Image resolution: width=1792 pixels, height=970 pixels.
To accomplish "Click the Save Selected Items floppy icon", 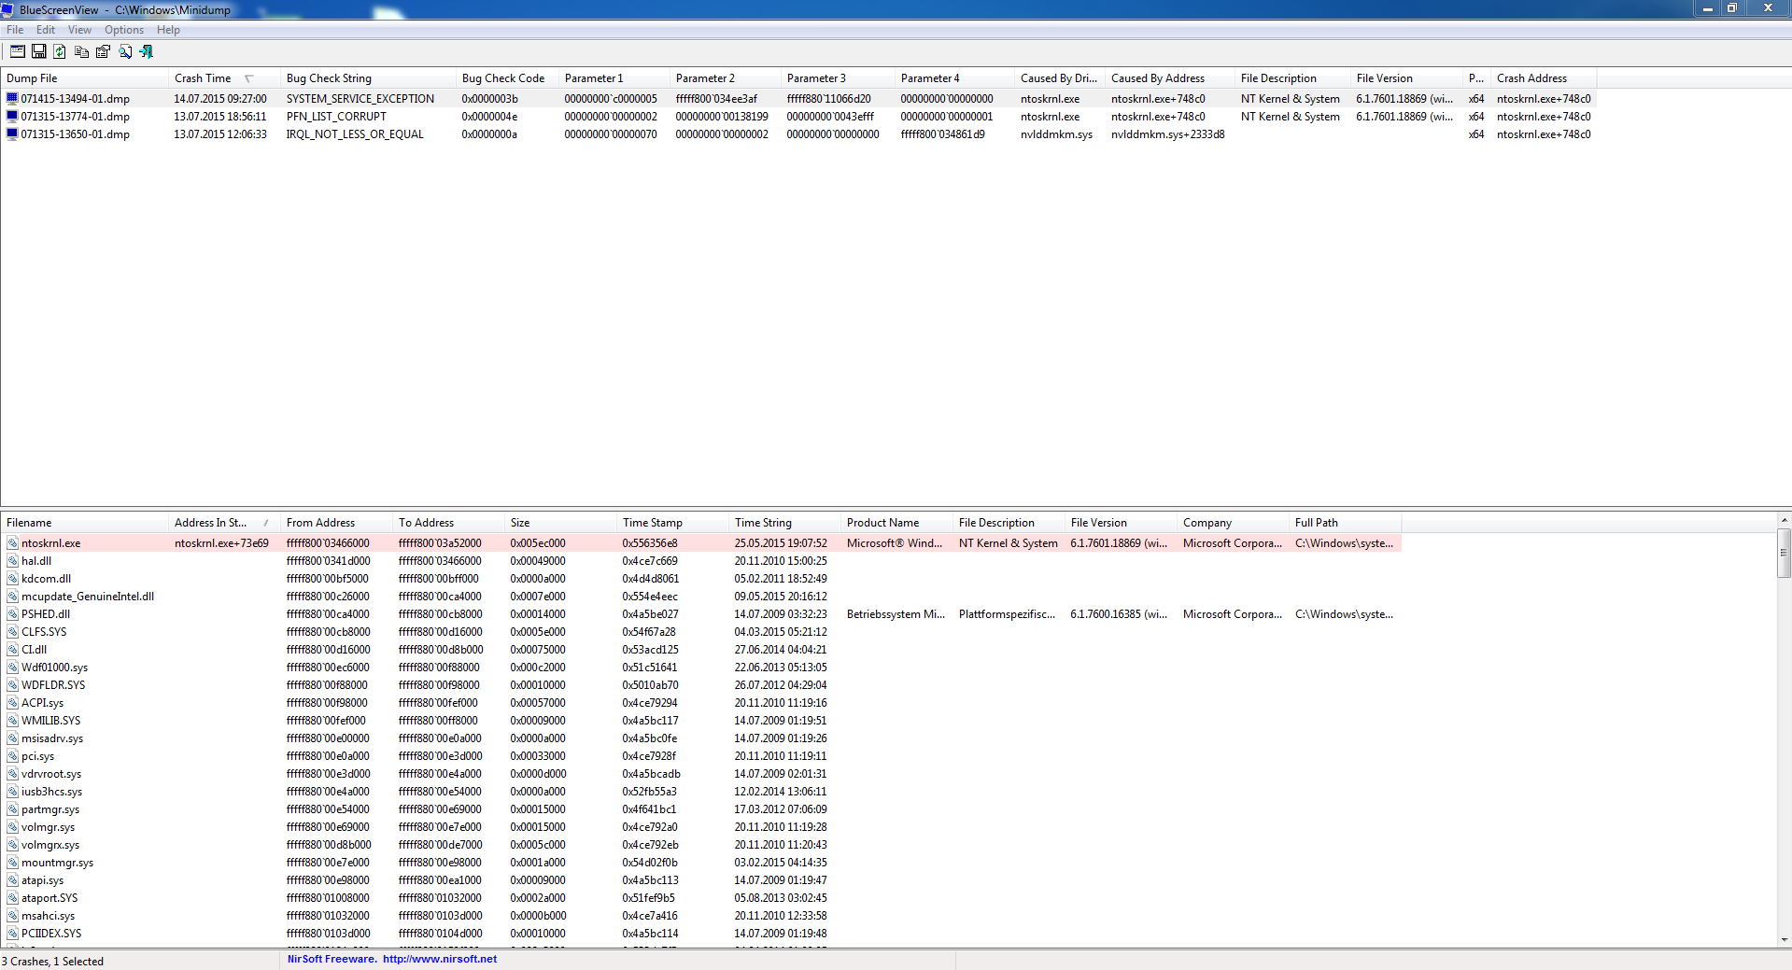I will coord(39,51).
